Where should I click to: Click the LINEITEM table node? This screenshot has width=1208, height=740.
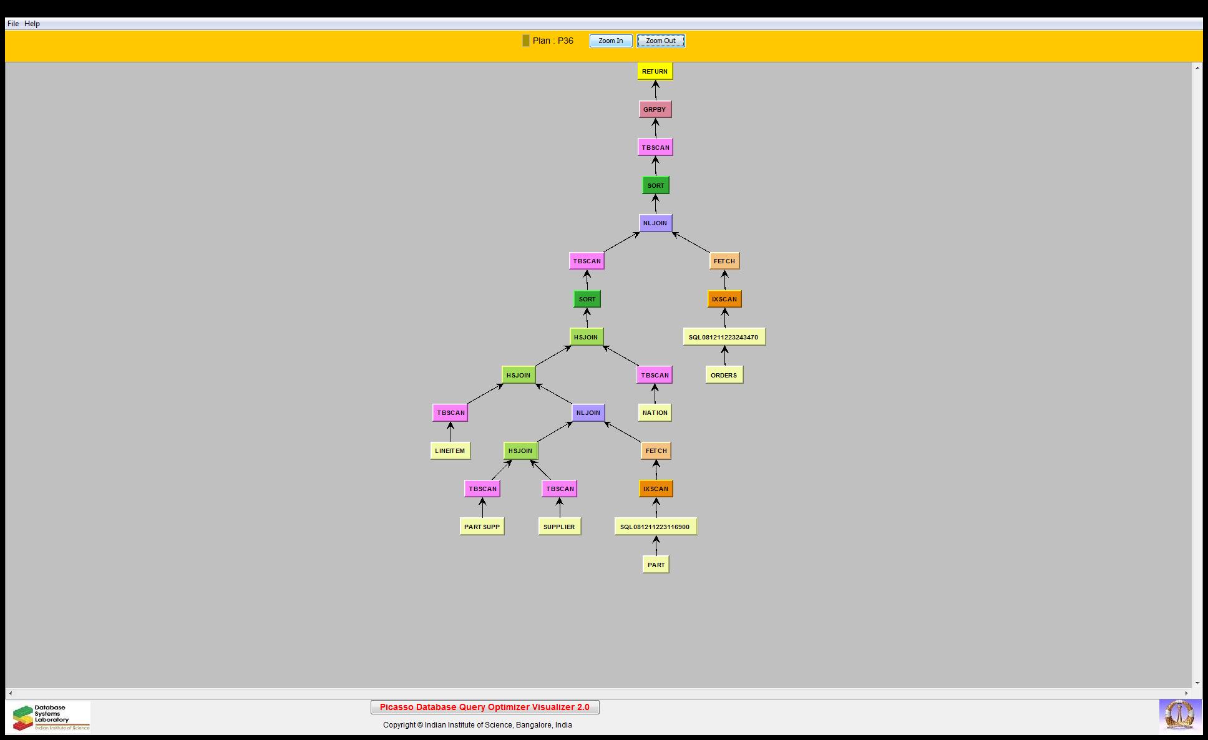[450, 450]
